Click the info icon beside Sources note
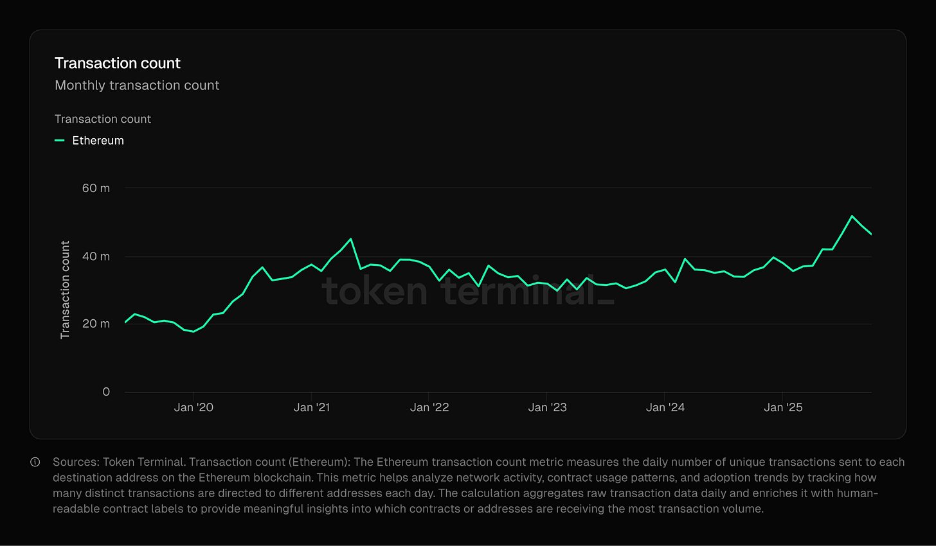 point(35,462)
